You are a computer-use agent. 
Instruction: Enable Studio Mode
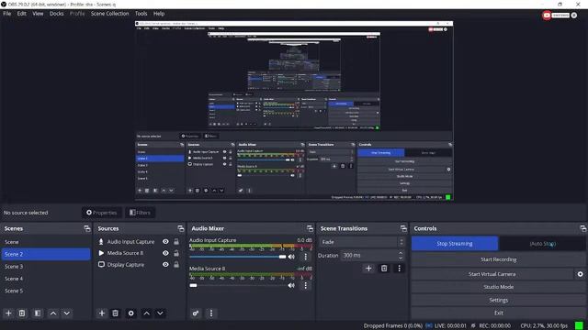498,287
